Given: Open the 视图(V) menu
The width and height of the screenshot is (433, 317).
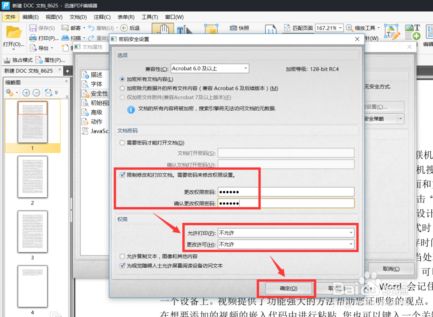Looking at the screenshot, I should pyautogui.click(x=54, y=17).
